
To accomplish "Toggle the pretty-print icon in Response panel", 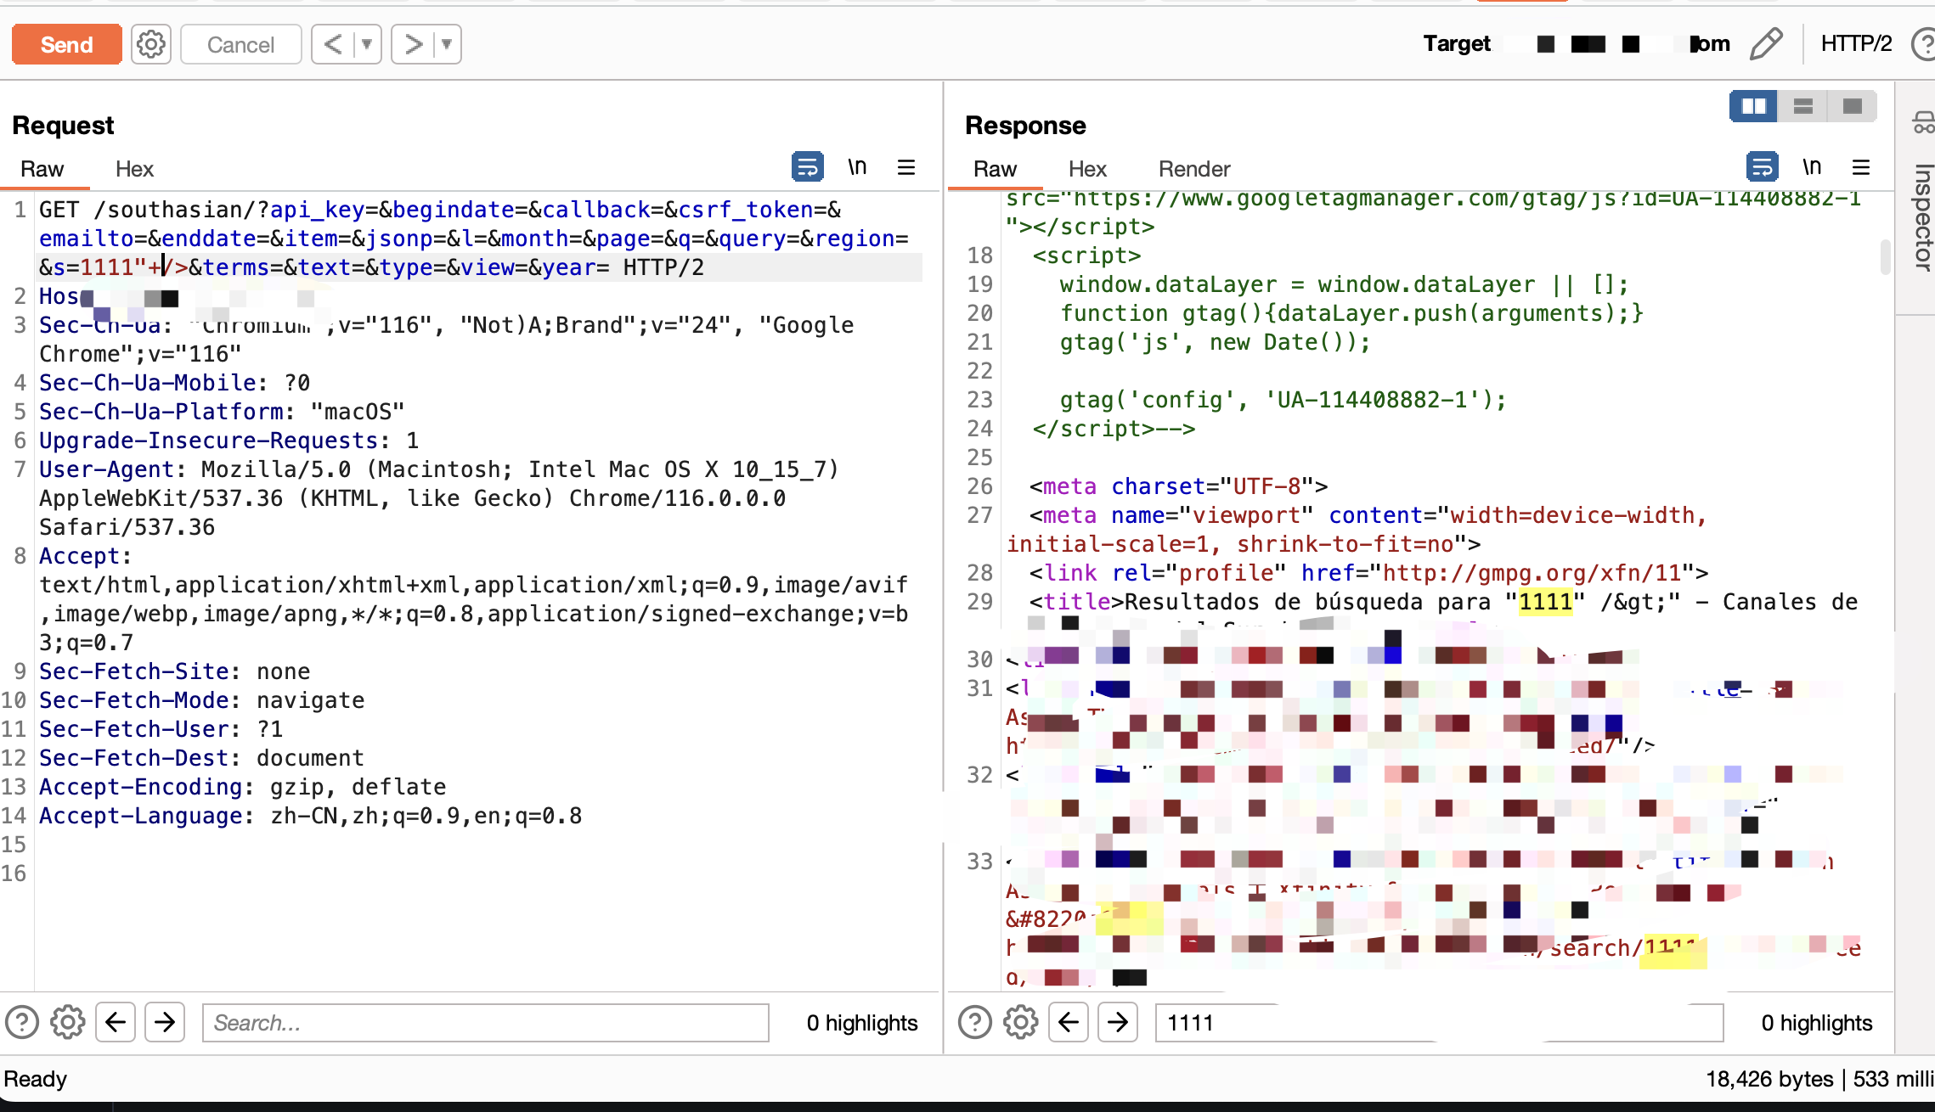I will (1763, 167).
